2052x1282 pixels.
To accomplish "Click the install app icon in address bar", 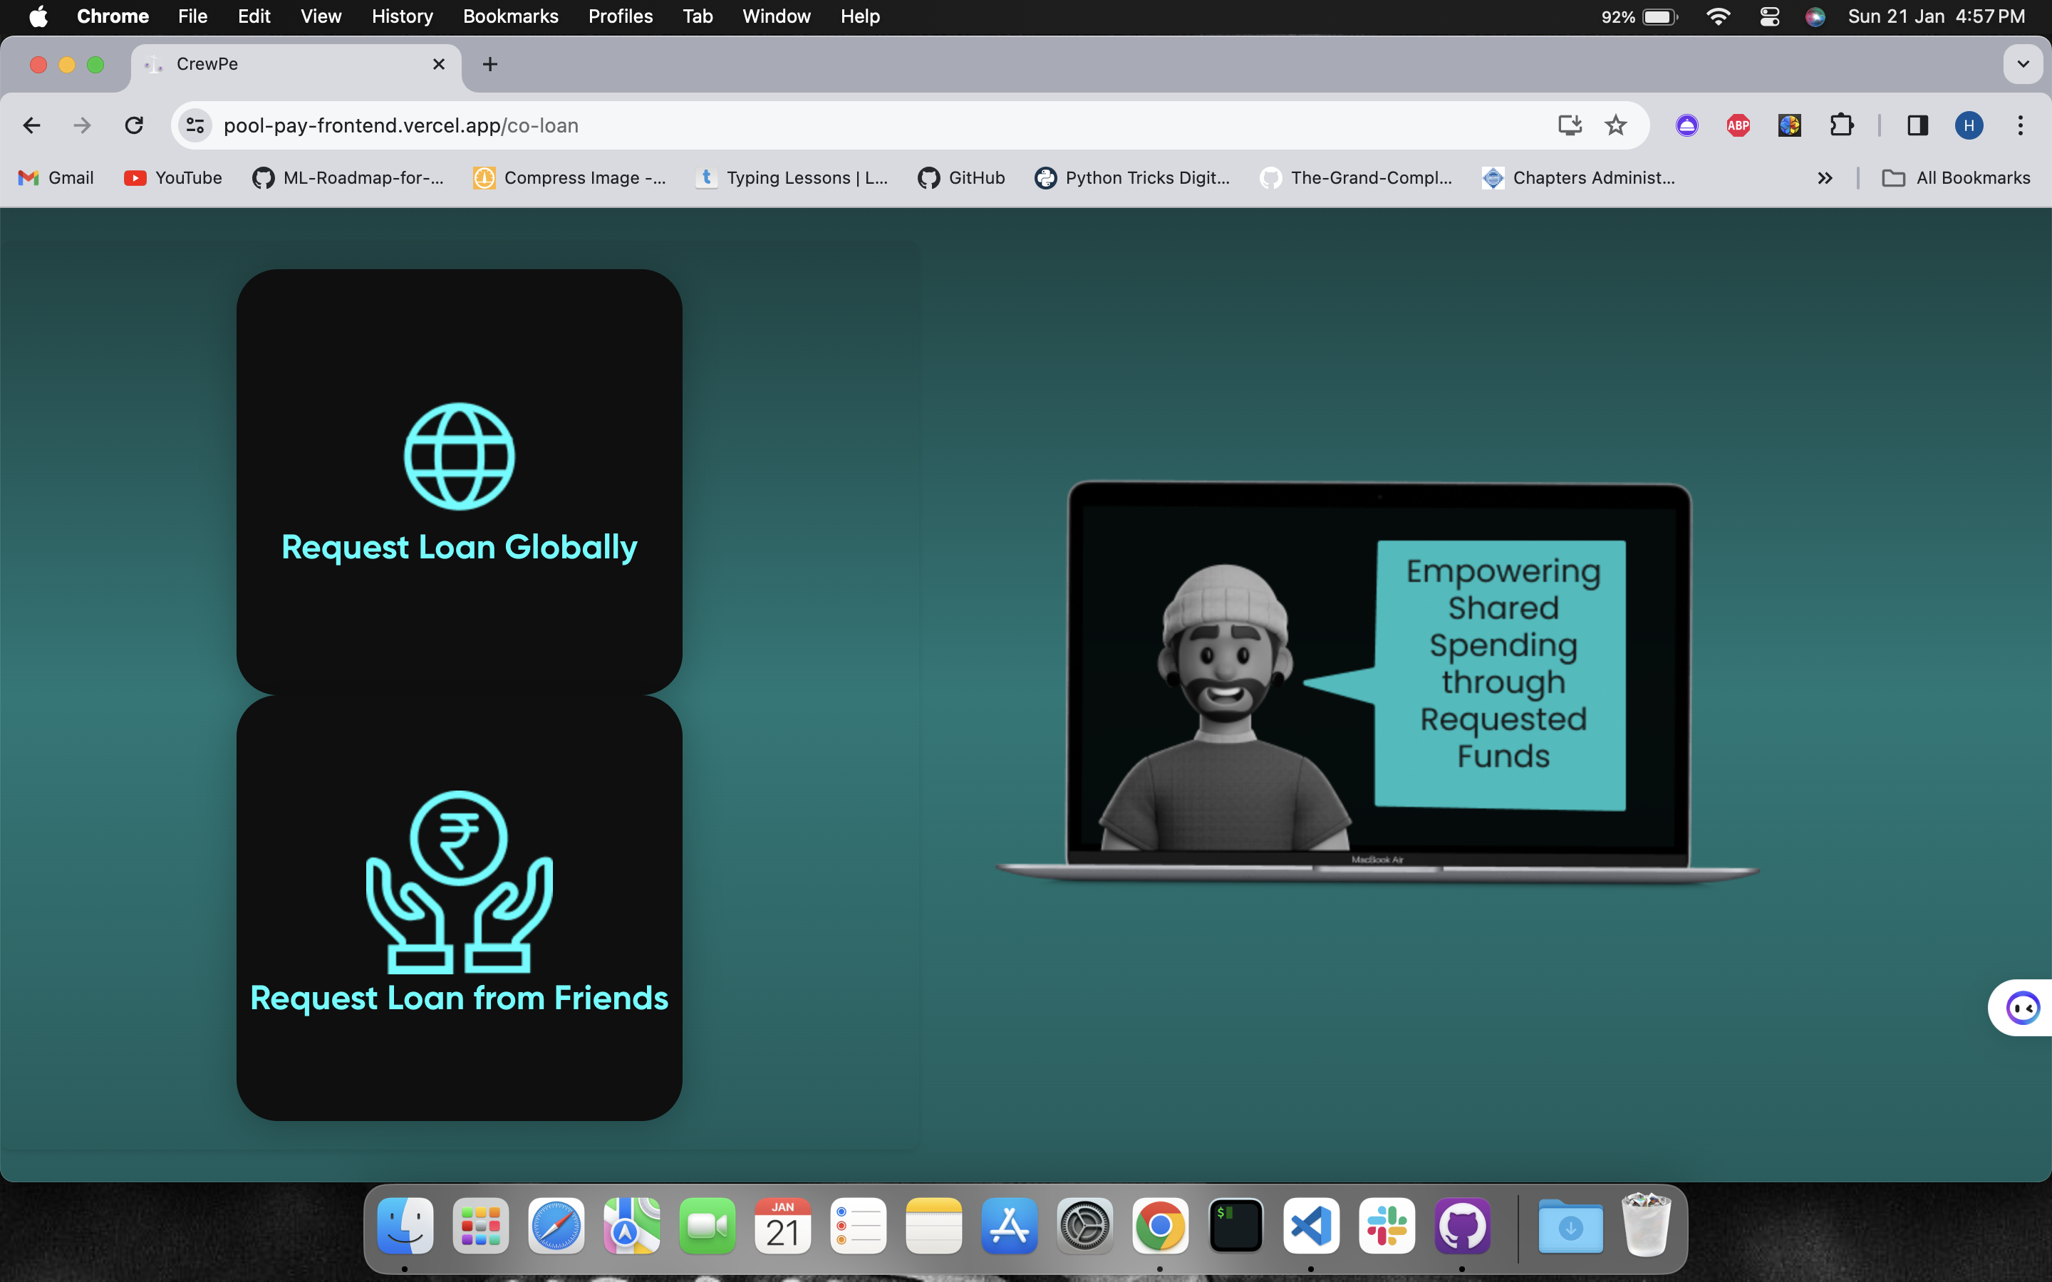I will [x=1570, y=125].
